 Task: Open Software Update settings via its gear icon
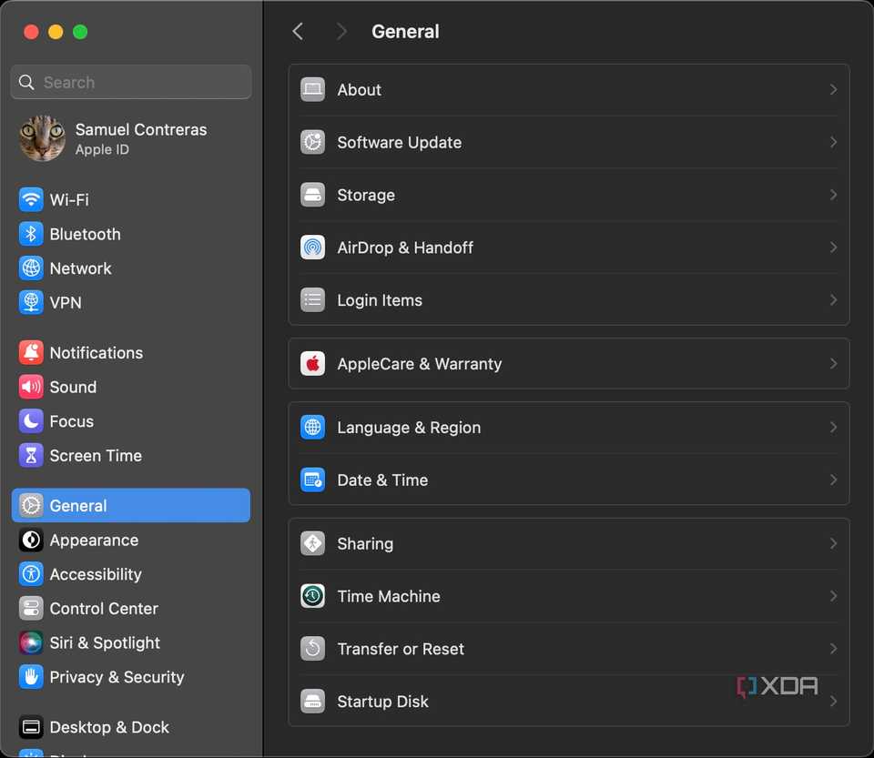coord(312,143)
